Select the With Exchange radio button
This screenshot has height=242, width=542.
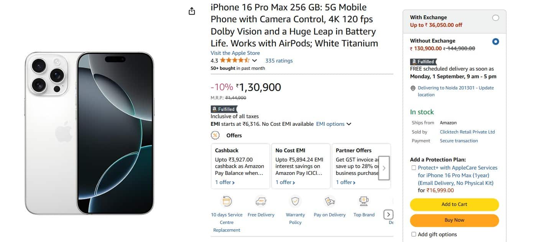click(x=496, y=18)
